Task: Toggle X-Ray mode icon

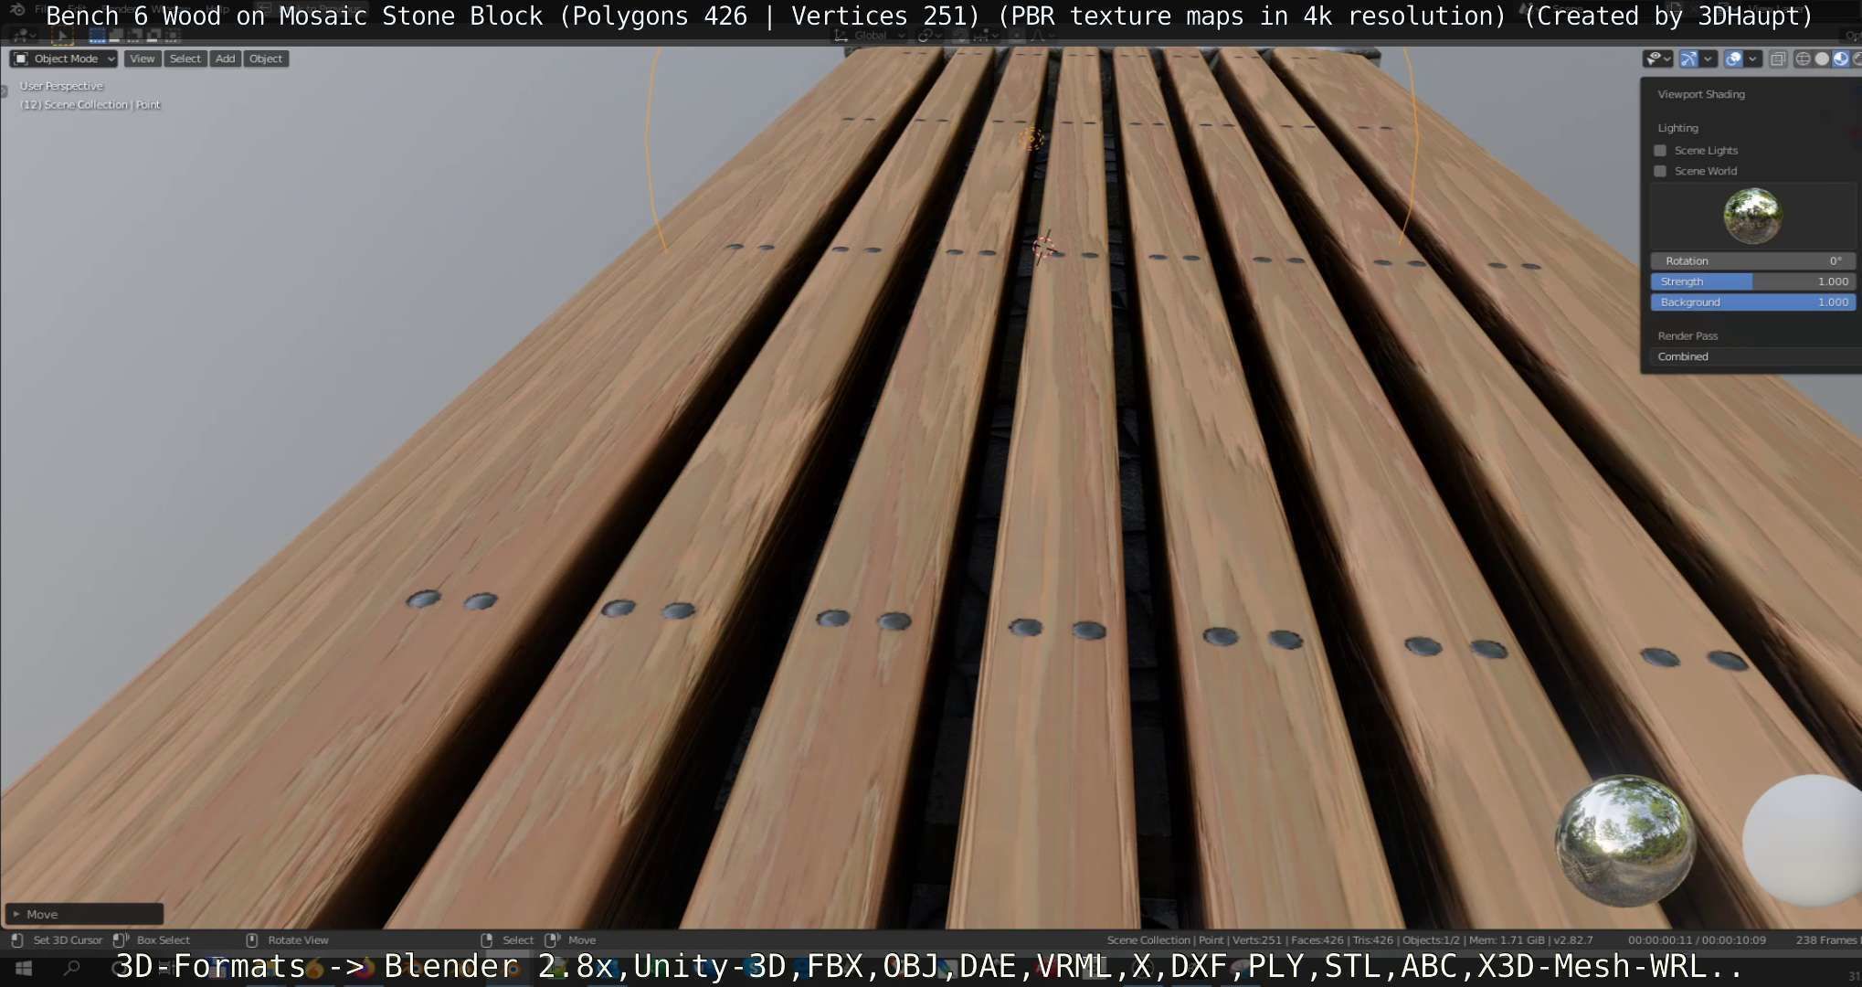Action: (1778, 58)
